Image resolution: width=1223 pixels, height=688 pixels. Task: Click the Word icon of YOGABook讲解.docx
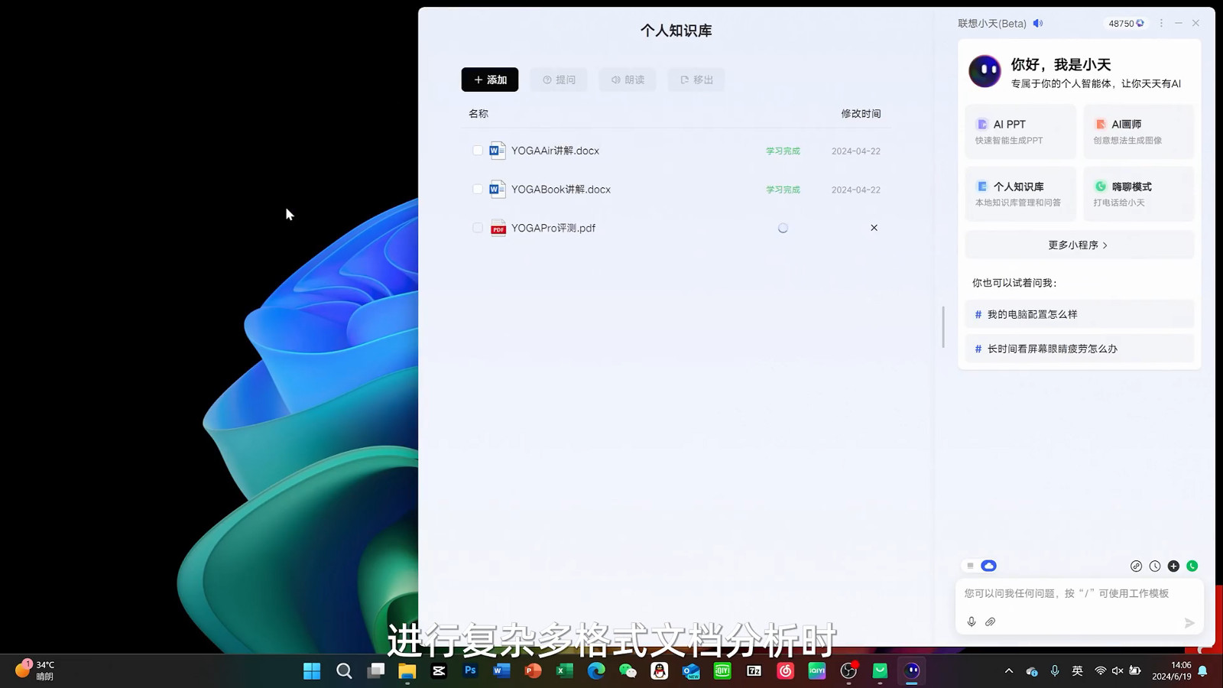pos(498,189)
